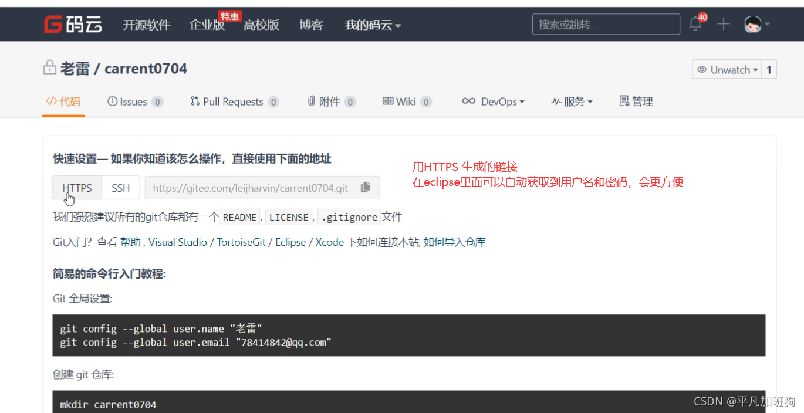The height and width of the screenshot is (413, 804).
Task: Click the 快速设置 heading text
Action: click(x=192, y=158)
